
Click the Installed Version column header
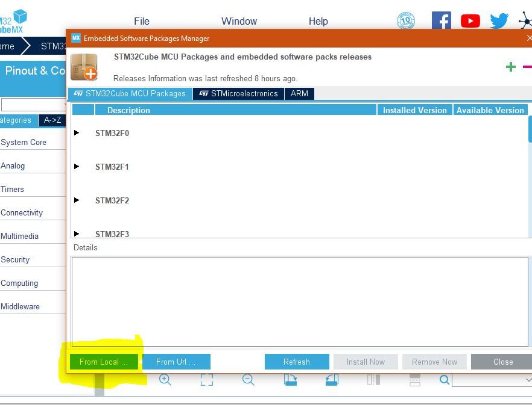point(414,110)
